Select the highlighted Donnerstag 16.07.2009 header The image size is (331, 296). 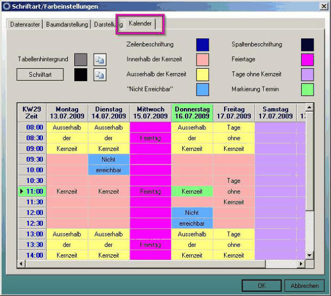coord(192,113)
